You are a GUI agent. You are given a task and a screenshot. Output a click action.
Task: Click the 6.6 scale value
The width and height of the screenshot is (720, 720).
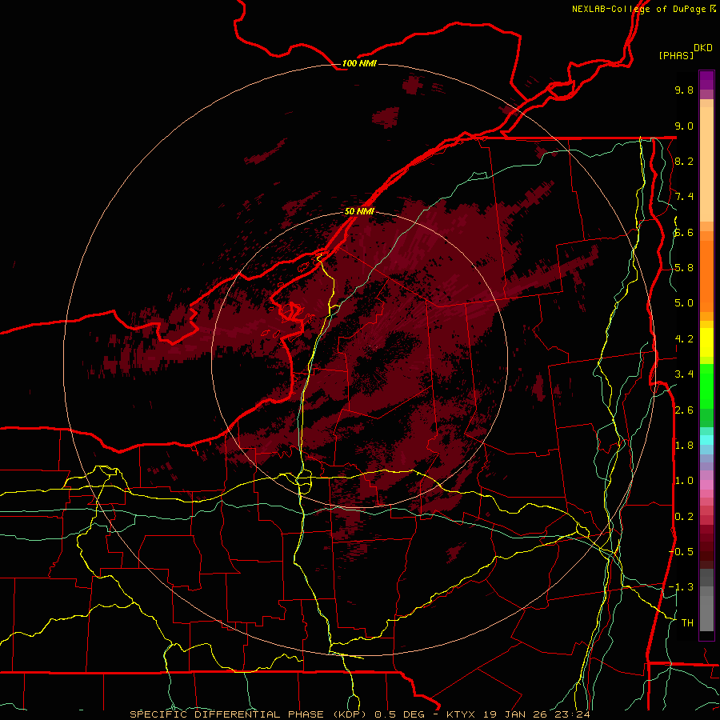pos(684,232)
